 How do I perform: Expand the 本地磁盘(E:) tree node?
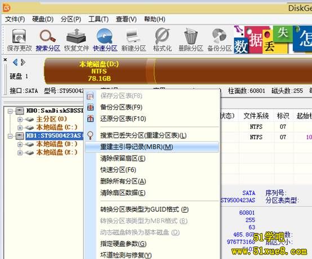(20, 153)
